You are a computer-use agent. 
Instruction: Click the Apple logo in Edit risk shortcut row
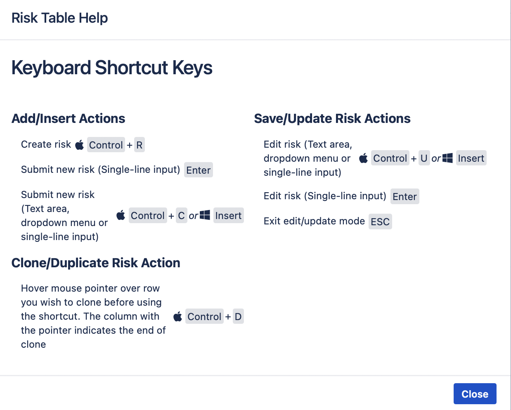tap(363, 158)
